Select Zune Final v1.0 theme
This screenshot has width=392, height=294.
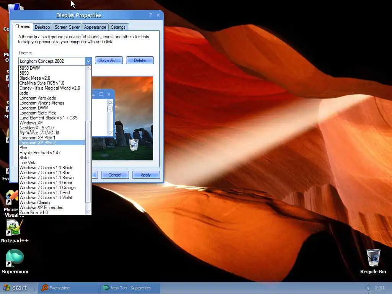(x=52, y=212)
